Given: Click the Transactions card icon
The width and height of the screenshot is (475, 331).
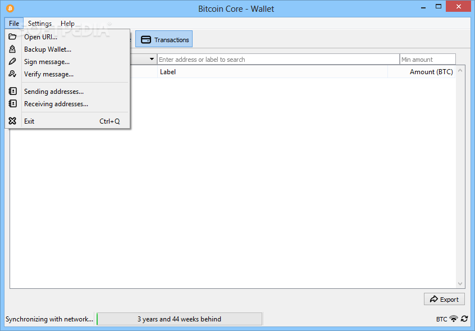Looking at the screenshot, I should [146, 40].
